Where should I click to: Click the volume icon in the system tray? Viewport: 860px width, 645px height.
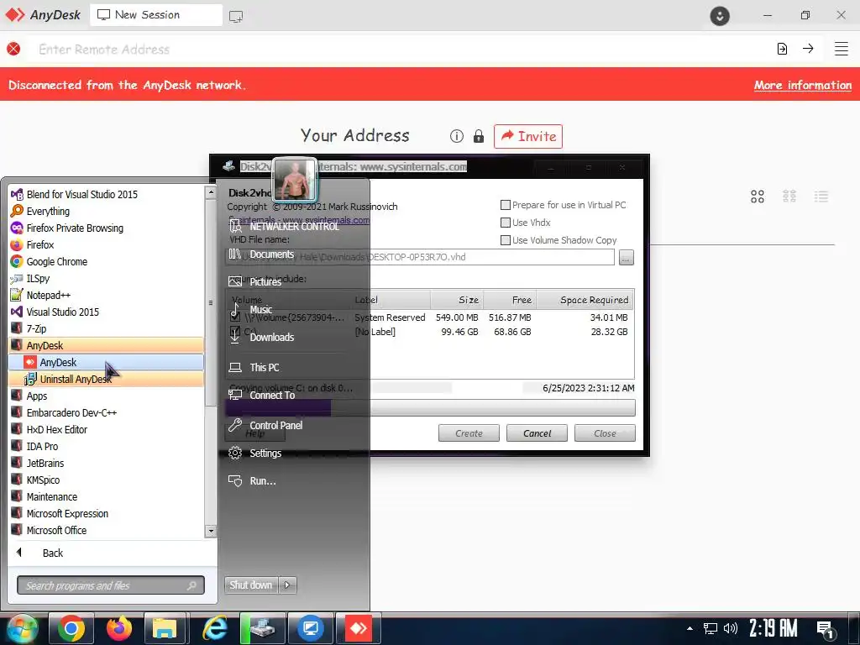[x=731, y=628]
